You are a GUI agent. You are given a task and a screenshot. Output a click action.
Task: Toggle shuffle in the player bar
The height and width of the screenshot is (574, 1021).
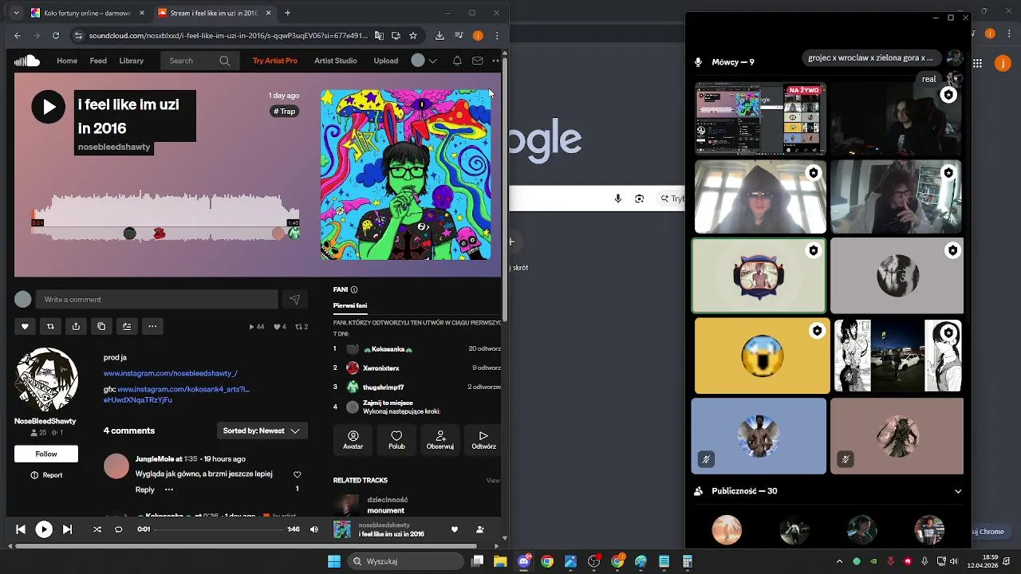(97, 529)
